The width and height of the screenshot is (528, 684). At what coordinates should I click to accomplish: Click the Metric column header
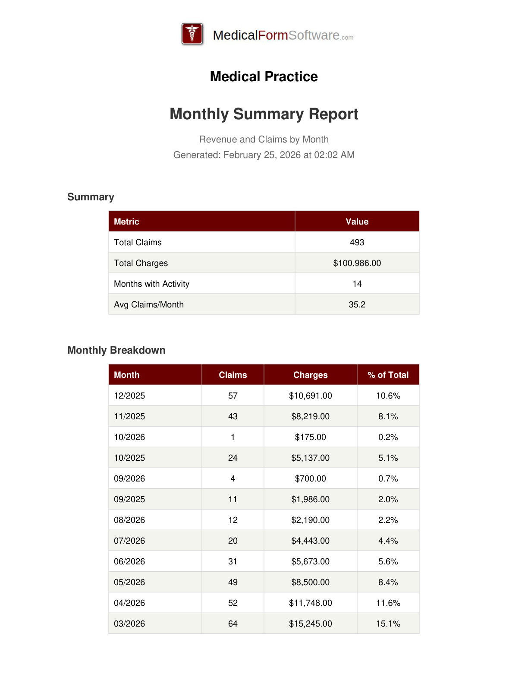coord(126,222)
